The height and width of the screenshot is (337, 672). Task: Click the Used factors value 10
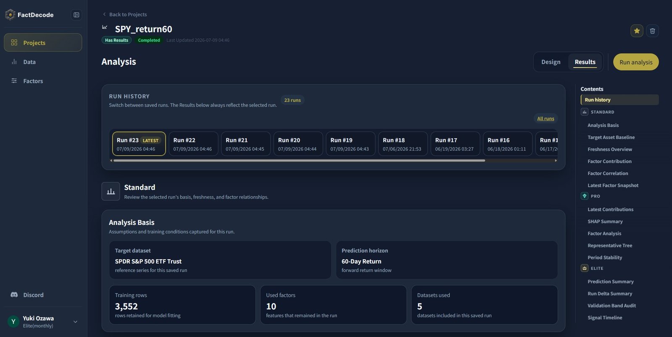[271, 306]
